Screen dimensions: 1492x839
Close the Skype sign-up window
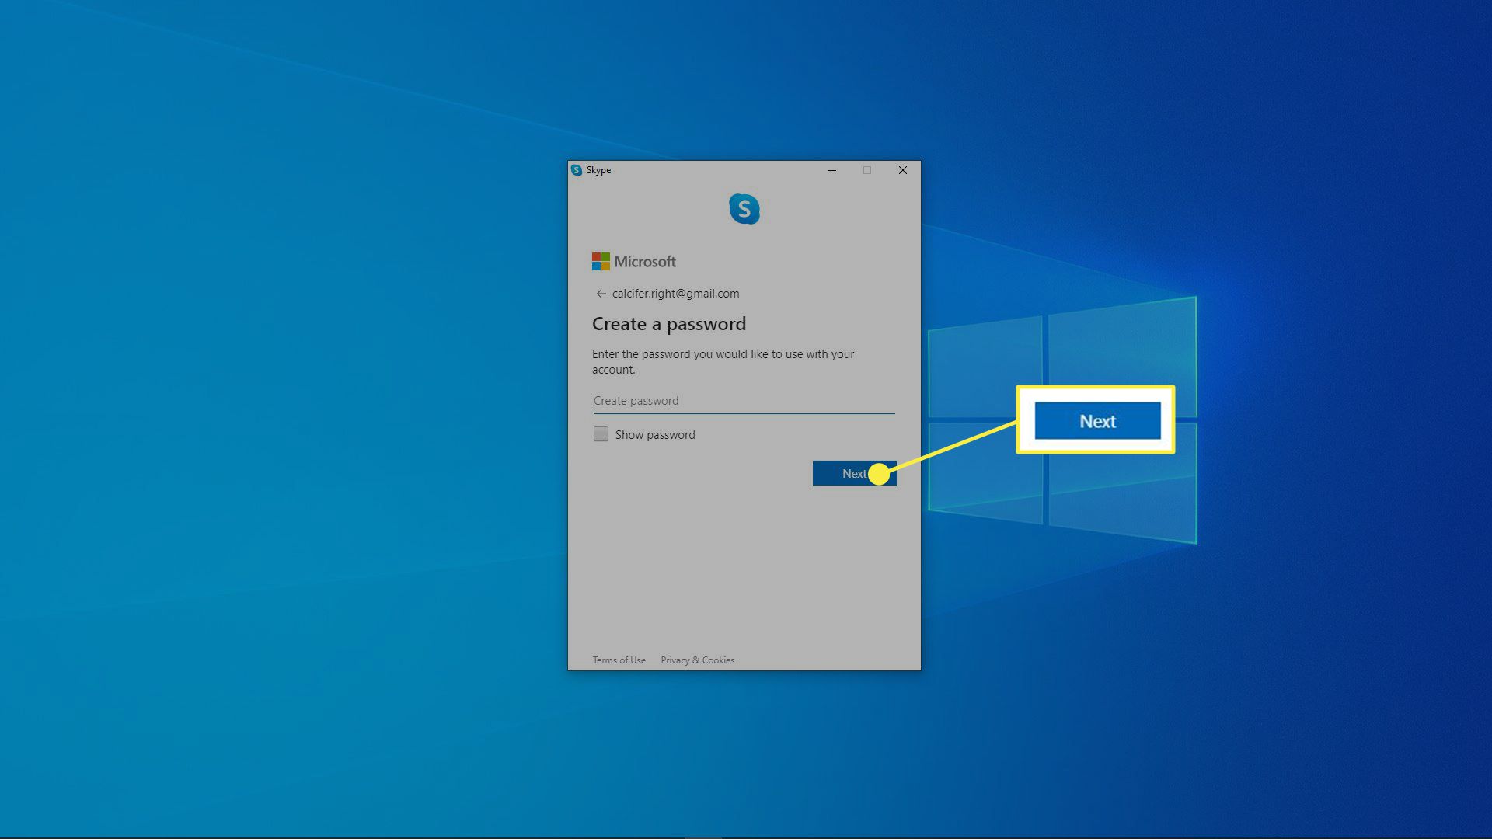[903, 170]
